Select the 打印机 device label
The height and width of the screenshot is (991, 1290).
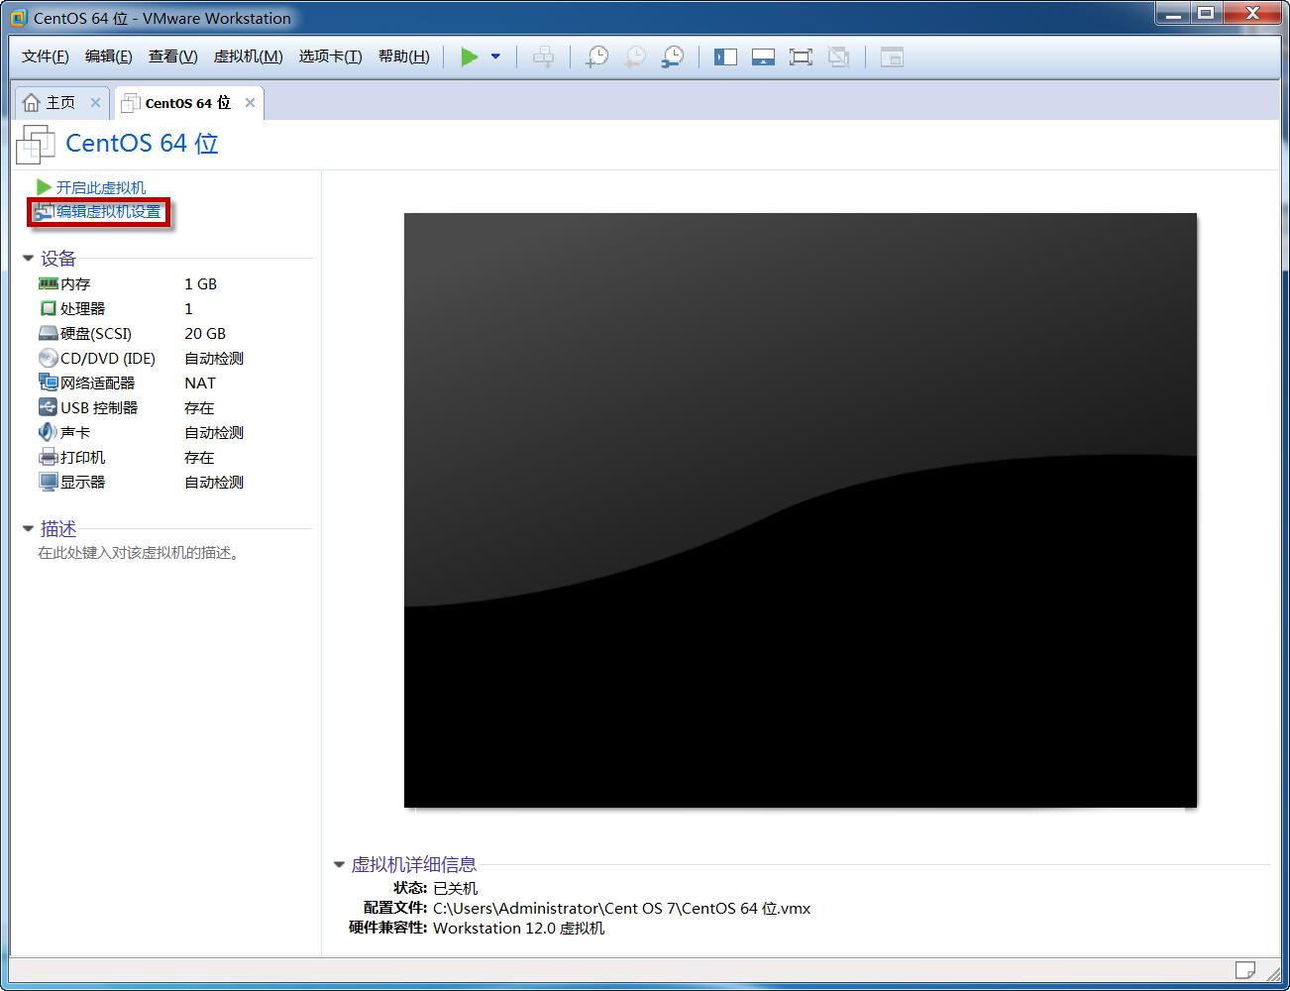point(82,457)
